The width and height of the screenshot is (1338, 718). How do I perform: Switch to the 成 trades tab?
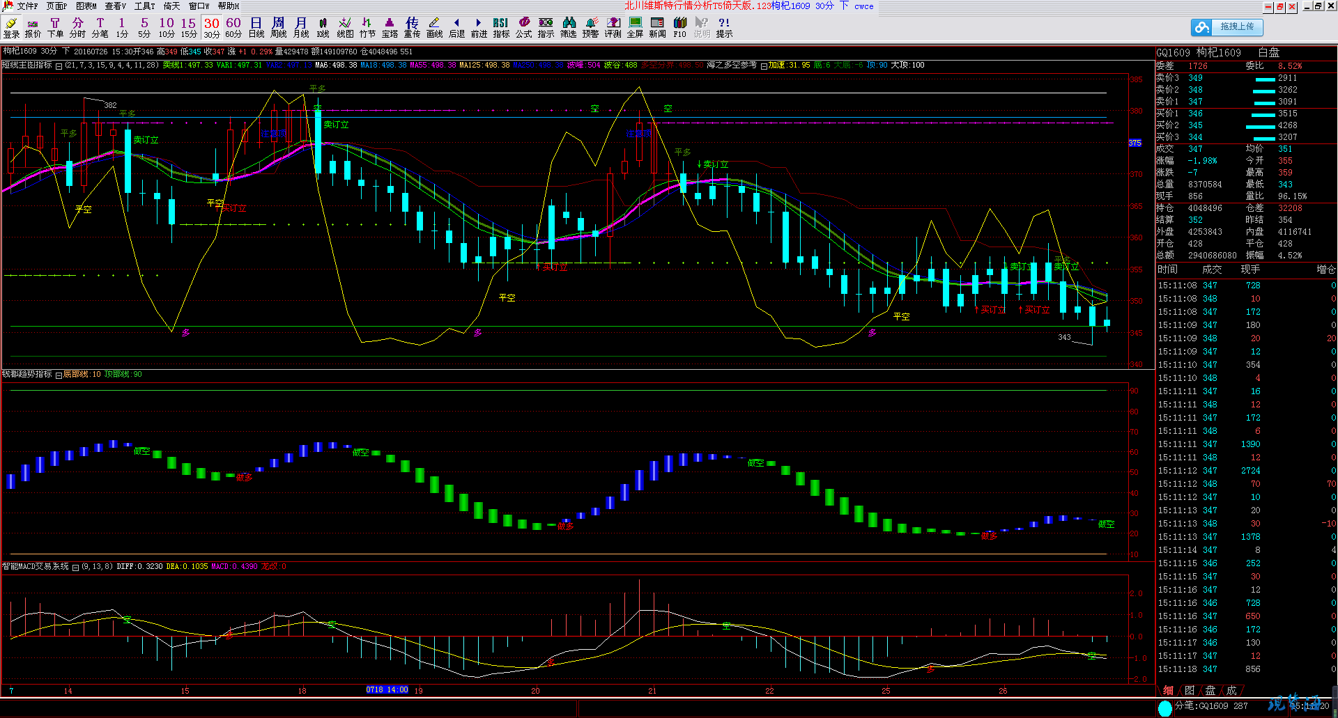coord(1231,690)
